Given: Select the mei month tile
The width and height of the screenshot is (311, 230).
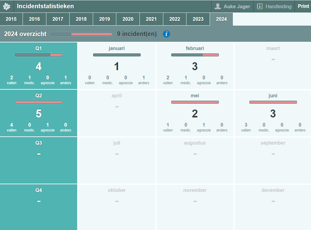Looking at the screenshot, I should (195, 113).
